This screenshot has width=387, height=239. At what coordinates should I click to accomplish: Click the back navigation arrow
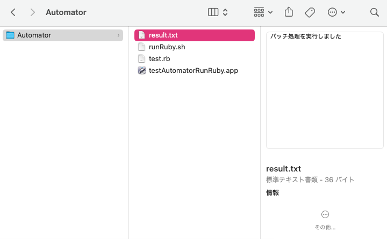point(13,12)
